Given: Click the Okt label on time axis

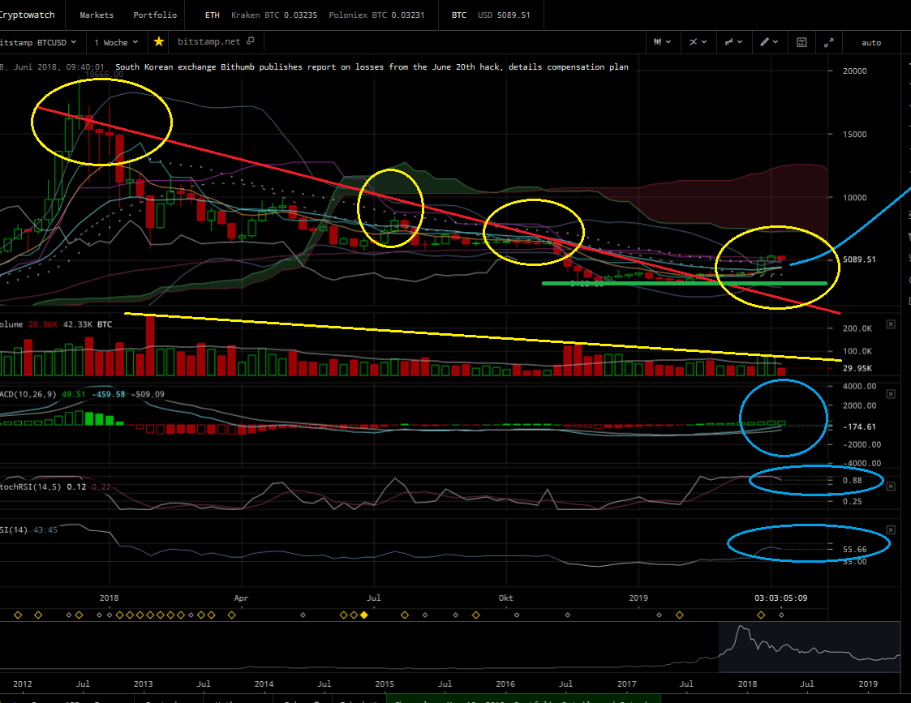Looking at the screenshot, I should (x=505, y=598).
